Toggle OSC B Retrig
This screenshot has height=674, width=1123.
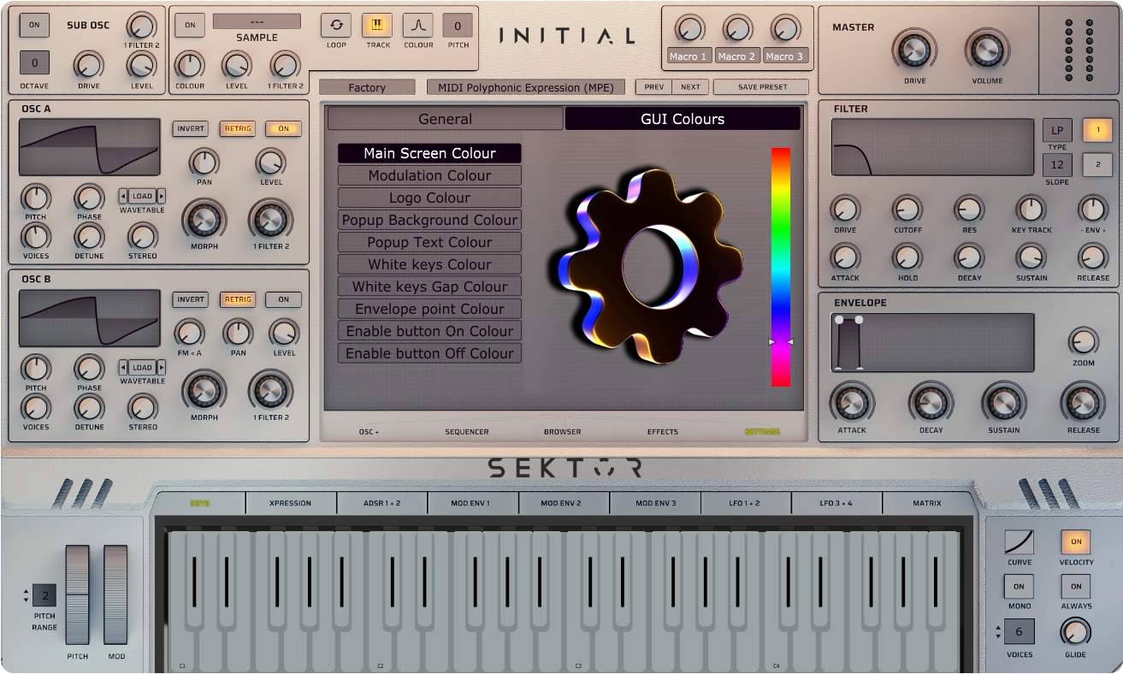(237, 299)
